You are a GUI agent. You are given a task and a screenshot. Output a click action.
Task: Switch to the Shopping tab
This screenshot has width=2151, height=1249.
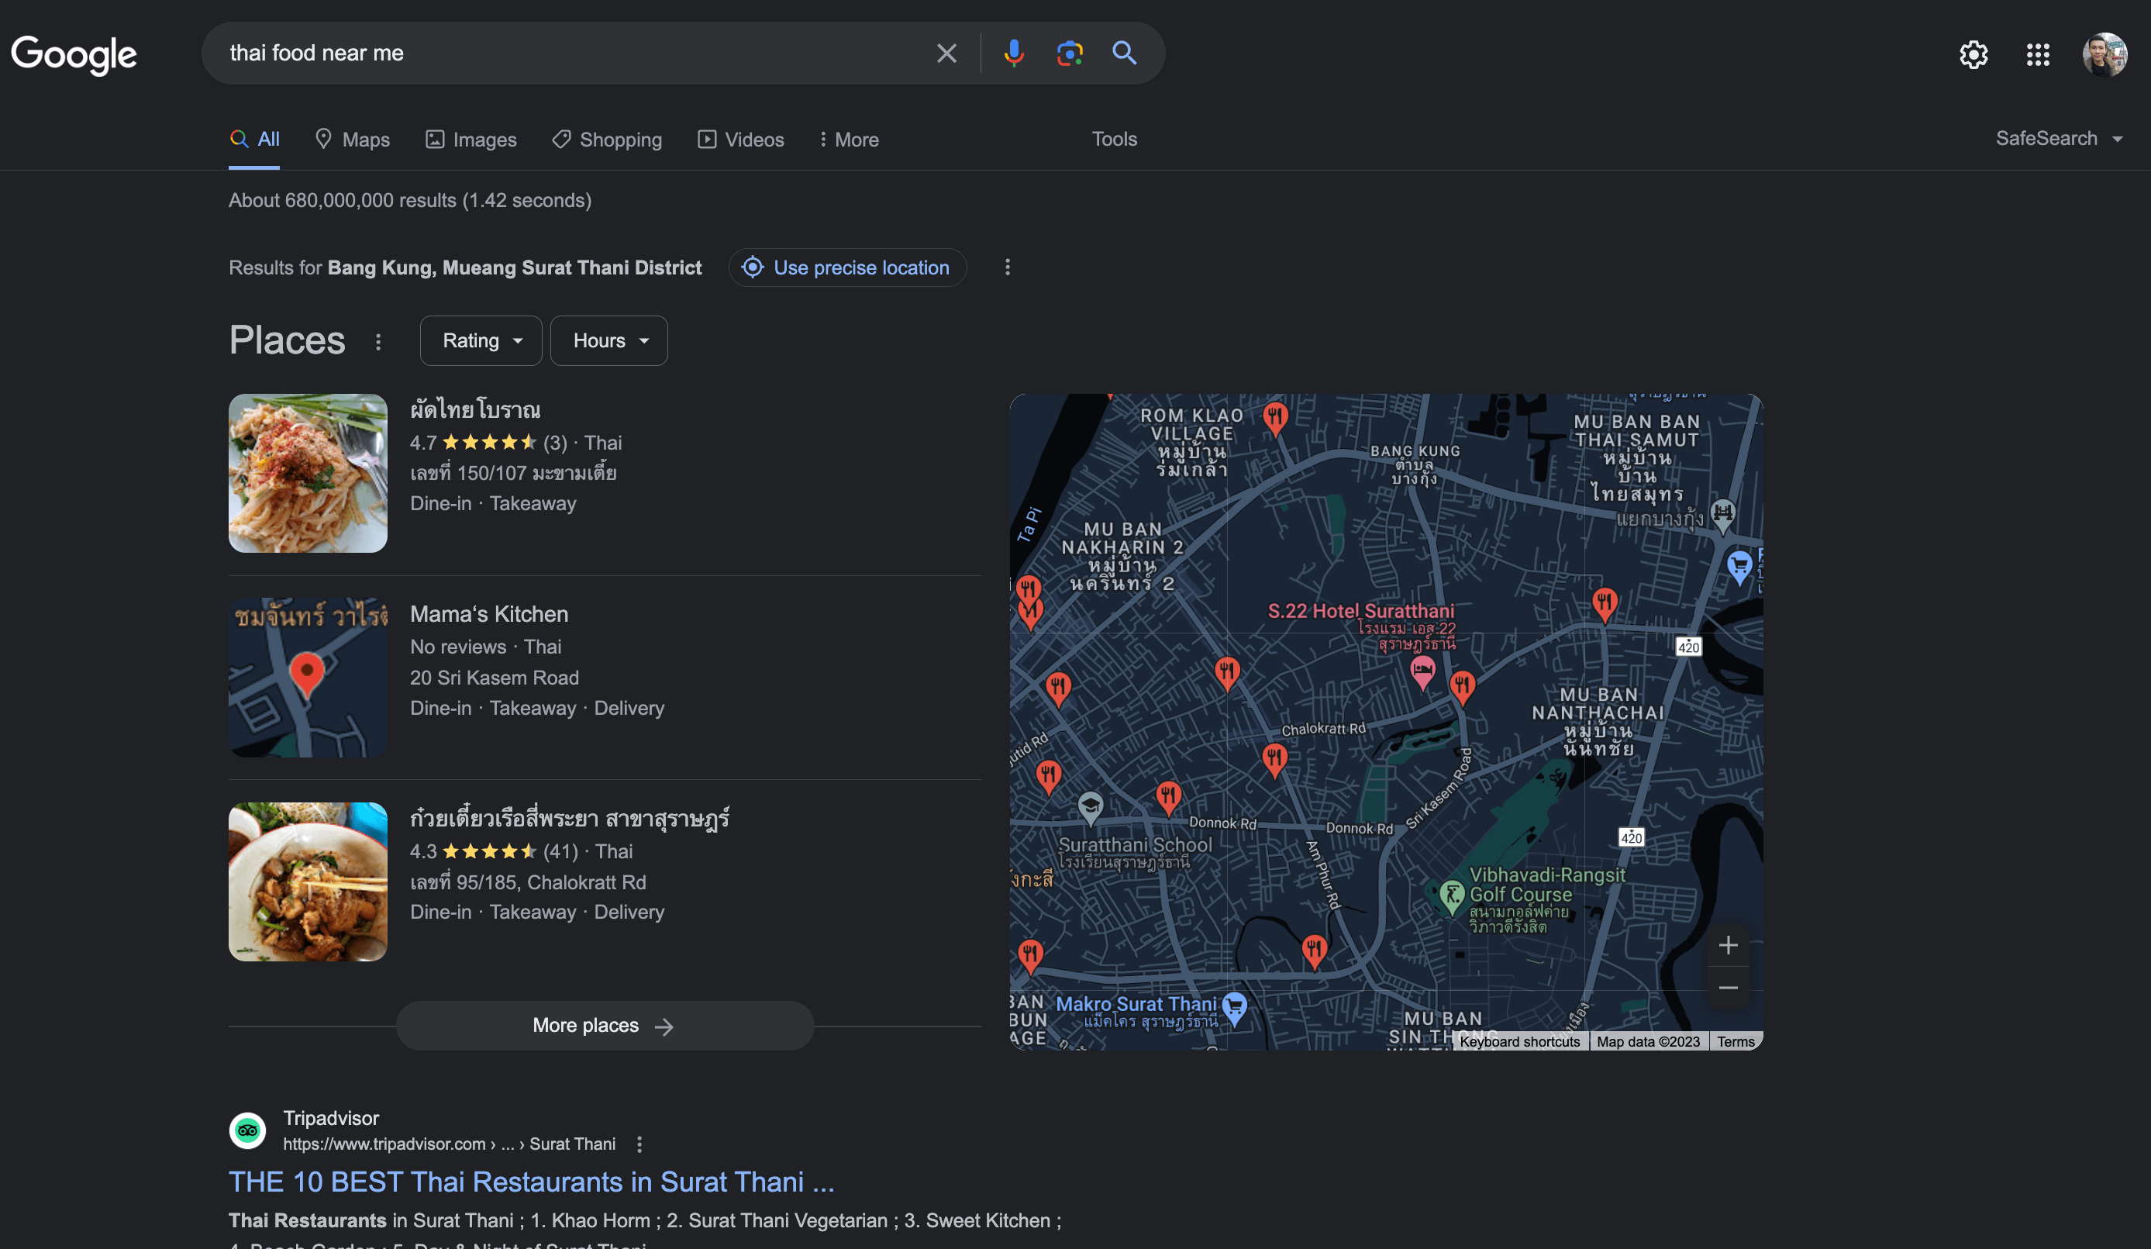pyautogui.click(x=607, y=139)
